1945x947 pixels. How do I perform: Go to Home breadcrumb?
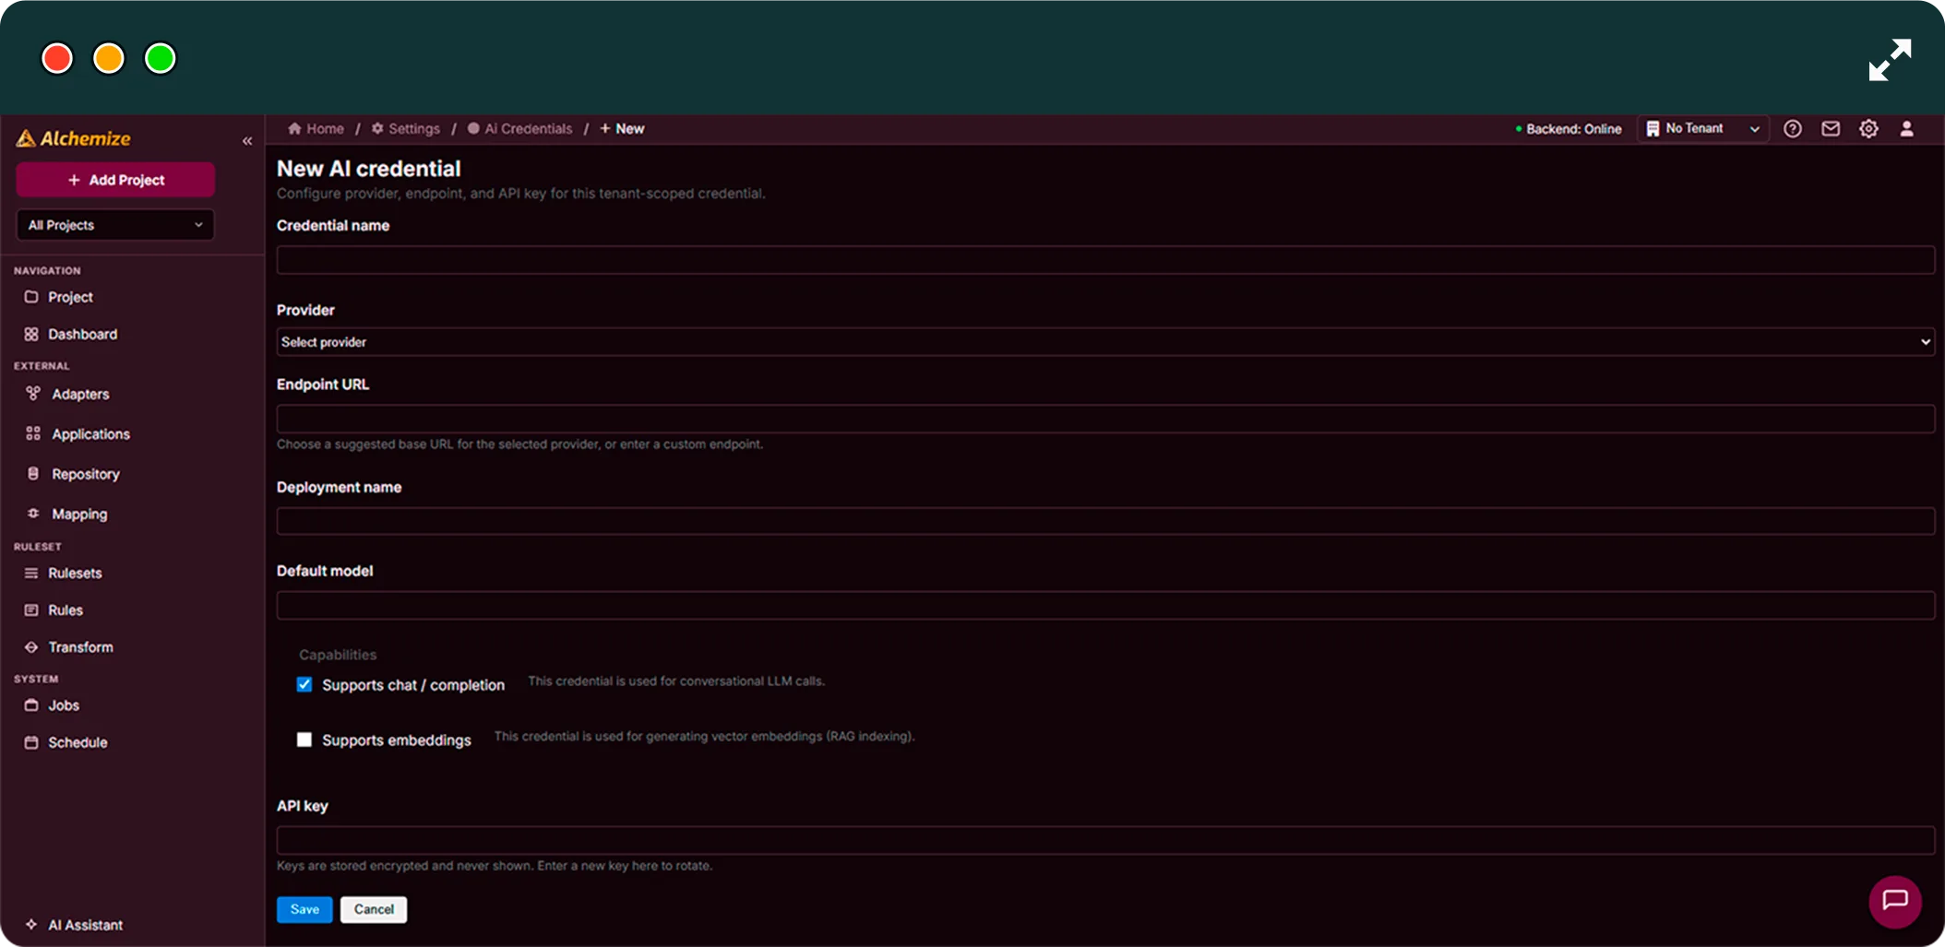tap(316, 129)
